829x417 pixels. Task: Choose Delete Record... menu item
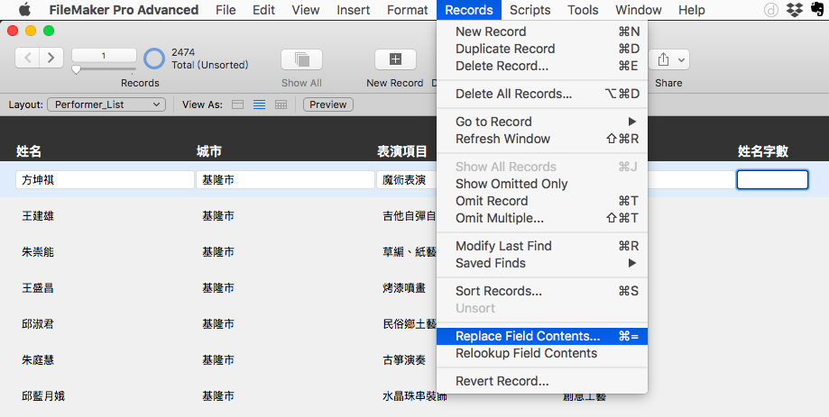point(542,66)
